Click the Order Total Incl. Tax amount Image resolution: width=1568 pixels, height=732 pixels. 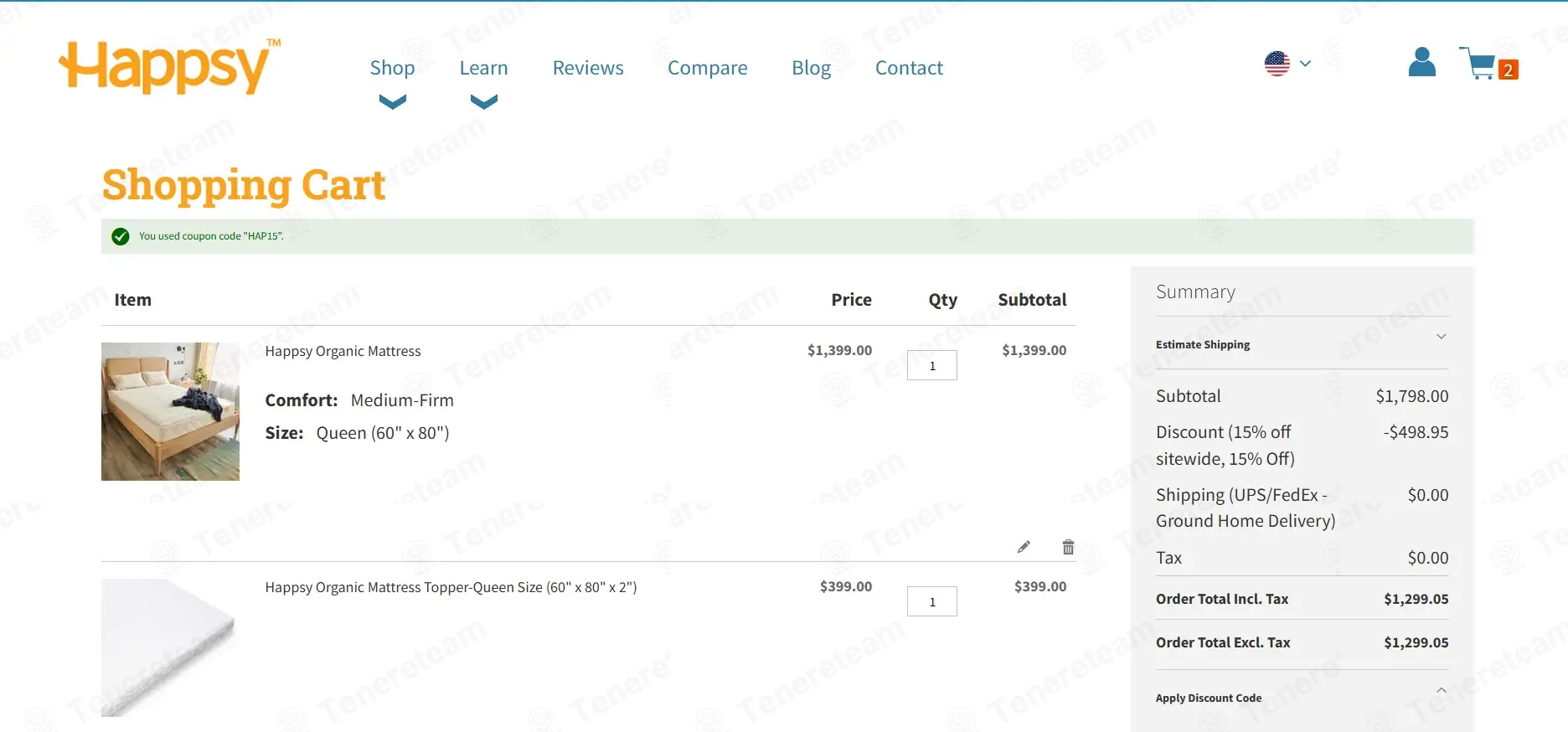click(x=1416, y=599)
